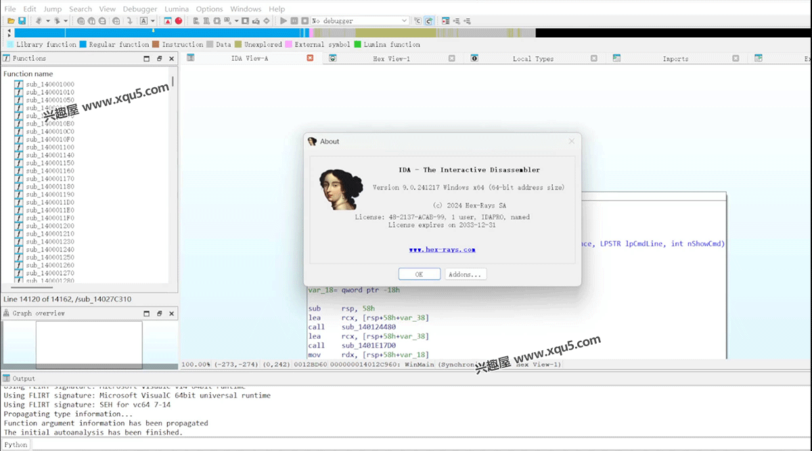Select sub_1400011D0 in Functions list
The image size is (812, 451).
tap(50, 203)
